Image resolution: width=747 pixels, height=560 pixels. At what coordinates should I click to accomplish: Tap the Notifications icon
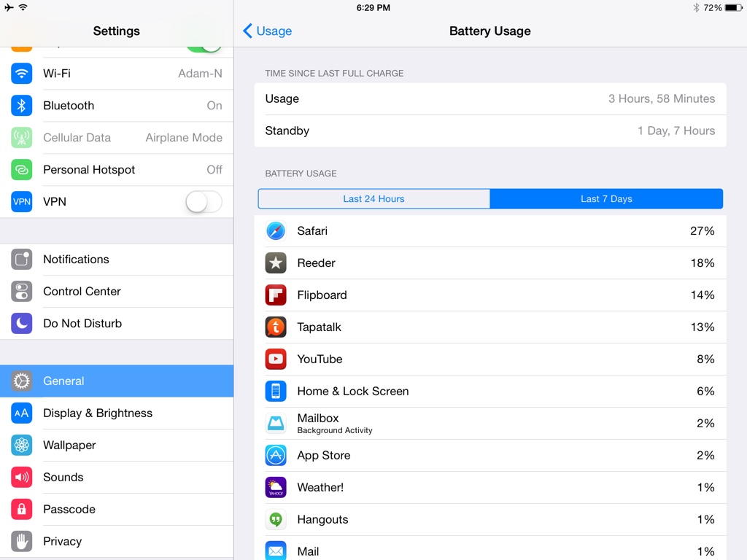pyautogui.click(x=21, y=259)
